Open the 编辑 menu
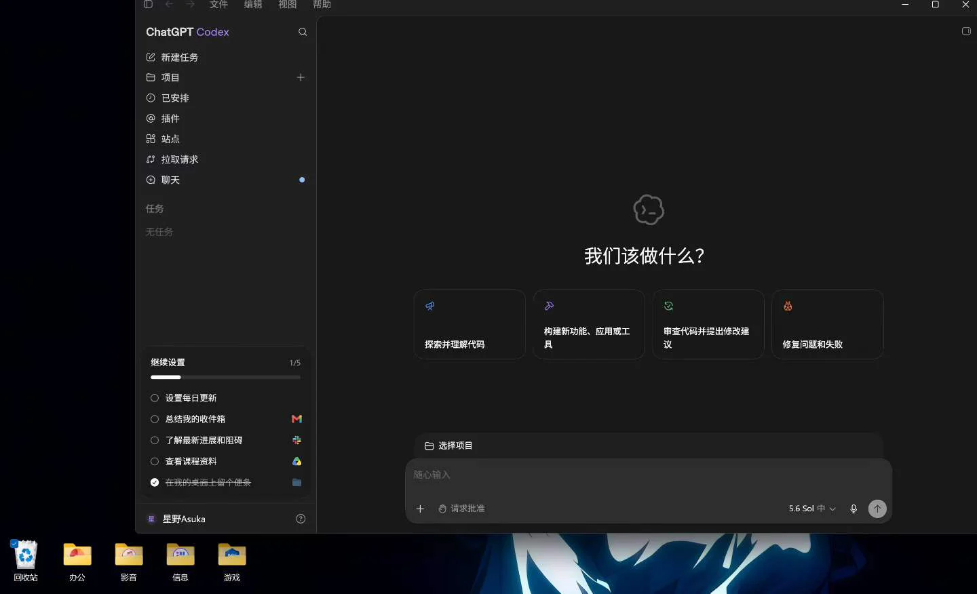 pos(253,5)
